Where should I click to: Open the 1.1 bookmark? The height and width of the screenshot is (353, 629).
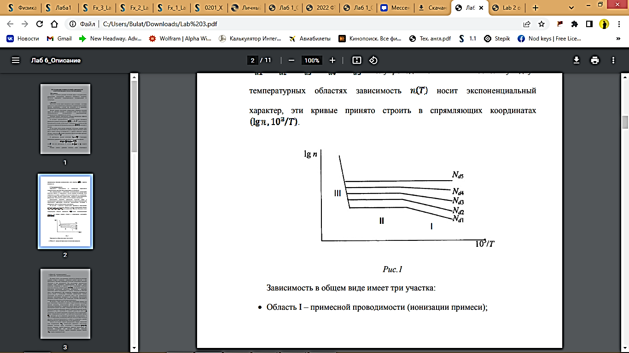click(x=468, y=39)
